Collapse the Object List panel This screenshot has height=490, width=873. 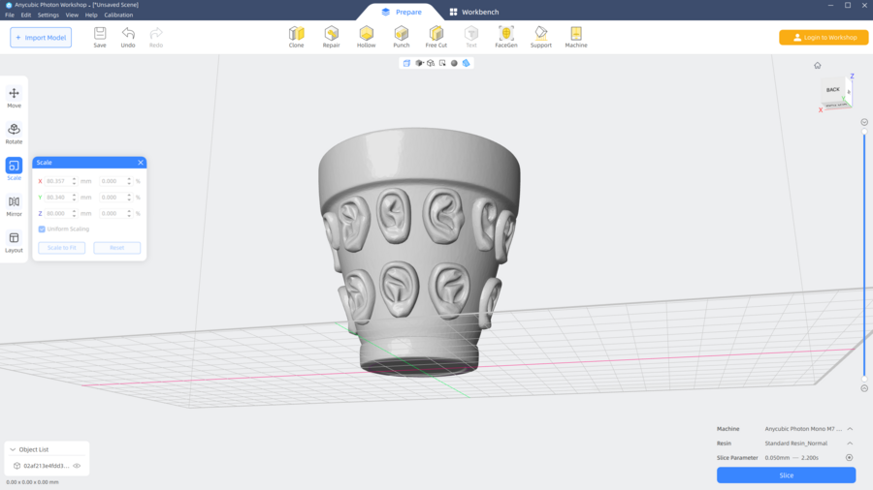coord(12,449)
